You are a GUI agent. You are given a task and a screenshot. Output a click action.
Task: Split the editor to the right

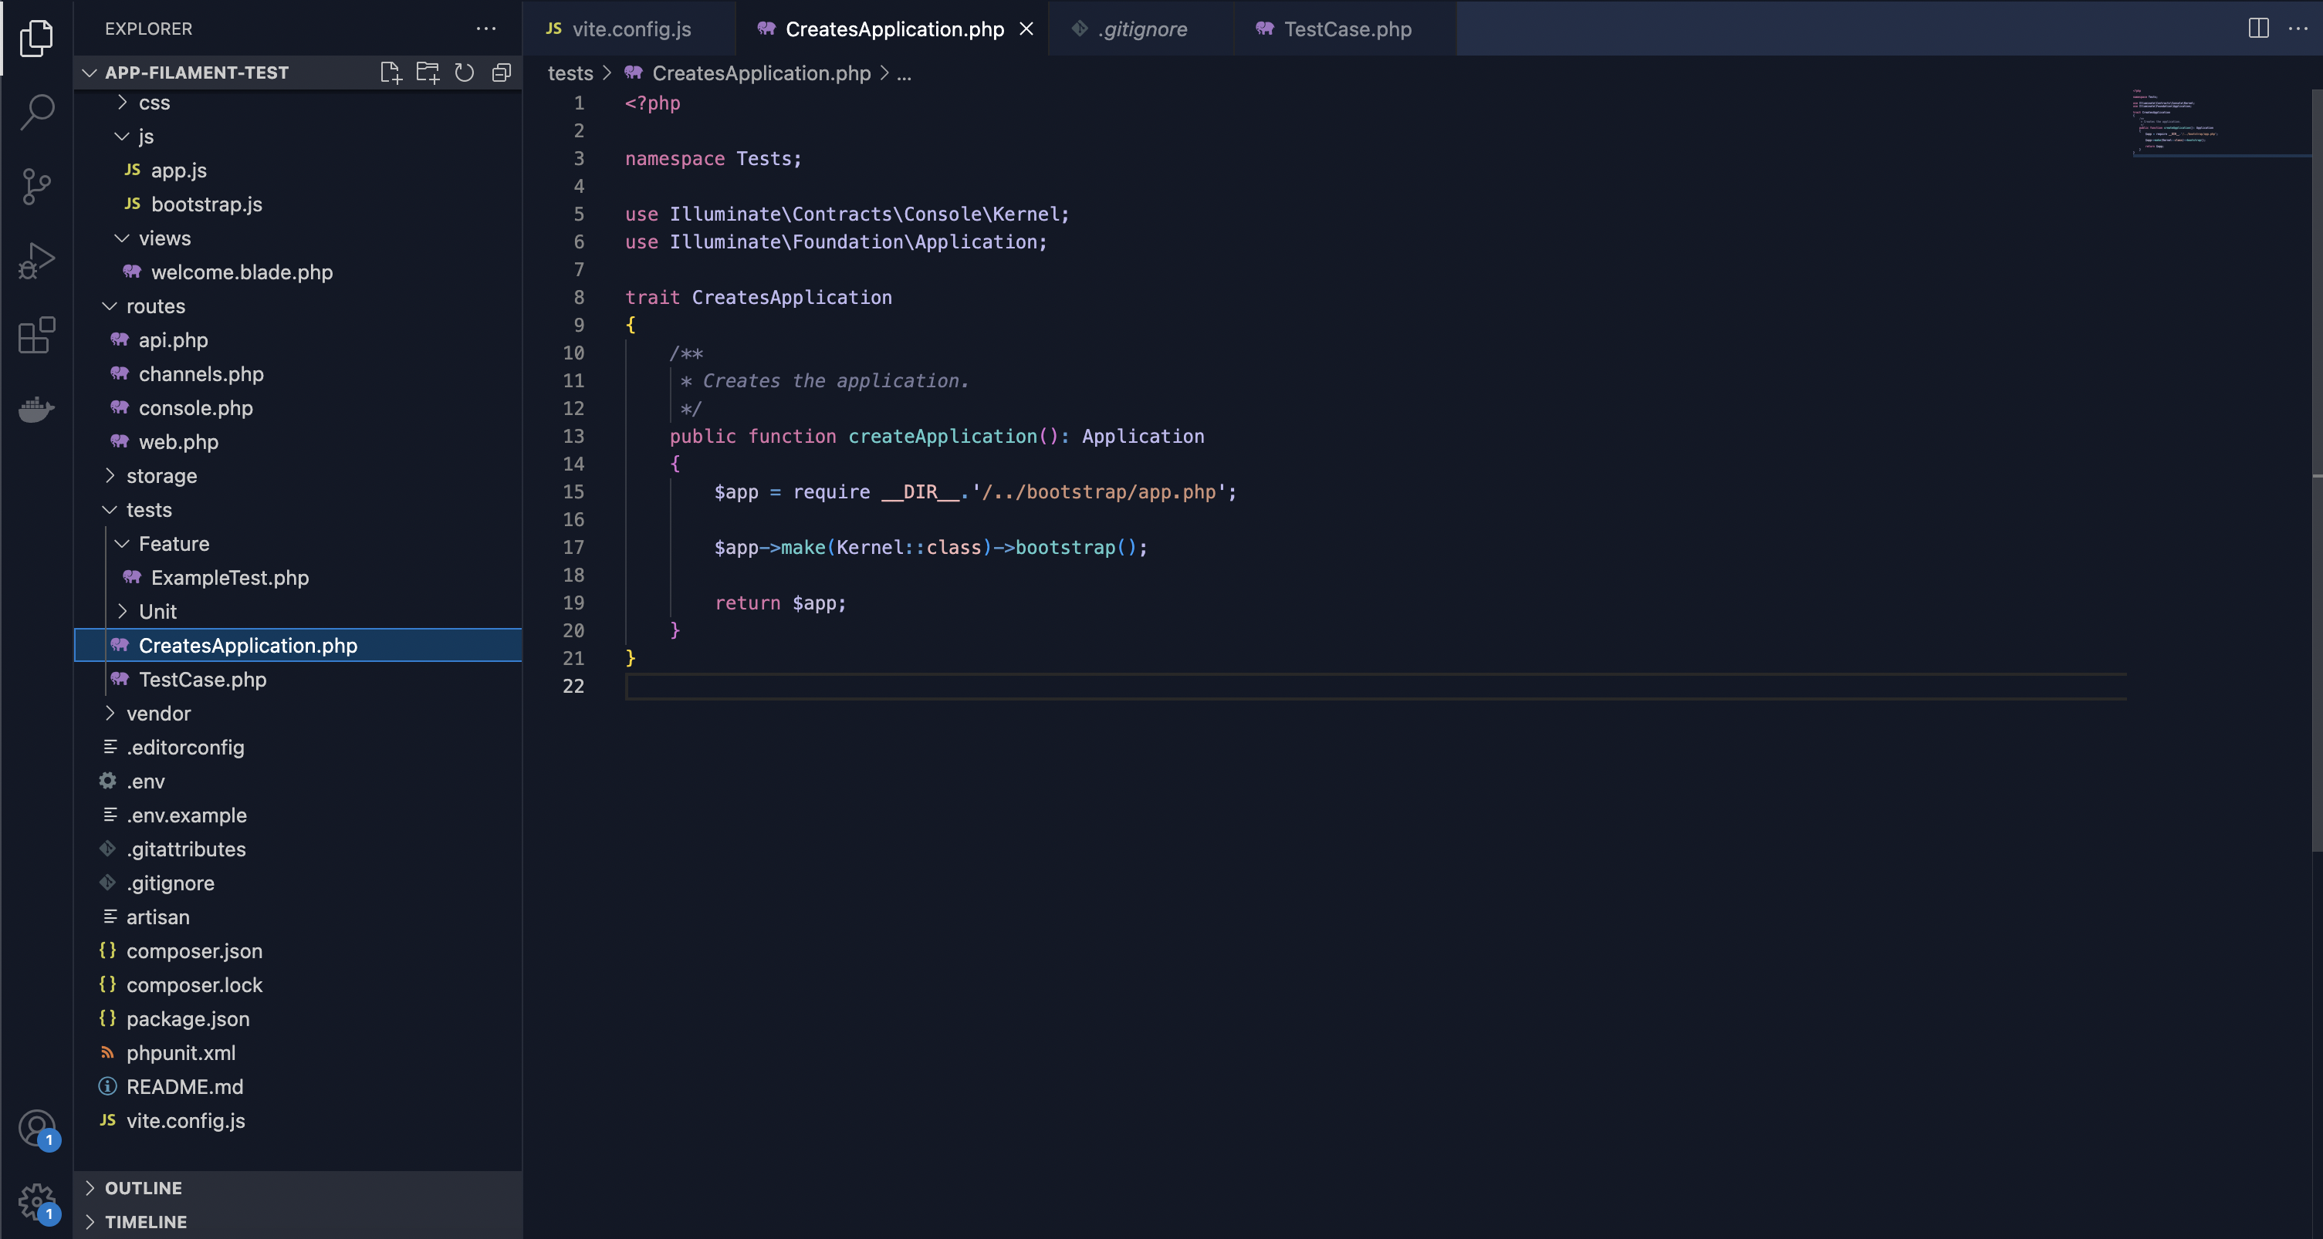[x=2258, y=29]
